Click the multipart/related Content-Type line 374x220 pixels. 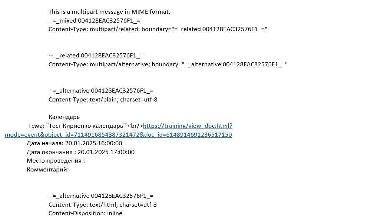click(x=158, y=29)
